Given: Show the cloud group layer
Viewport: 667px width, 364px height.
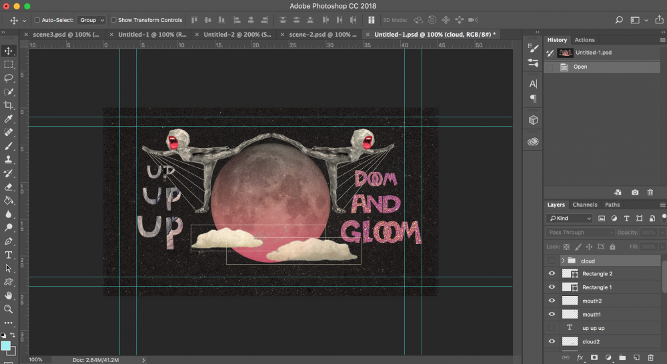Looking at the screenshot, I should 552,261.
